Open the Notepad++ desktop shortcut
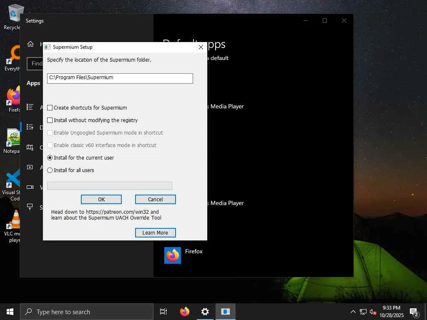Image resolution: width=427 pixels, height=320 pixels. tap(12, 141)
